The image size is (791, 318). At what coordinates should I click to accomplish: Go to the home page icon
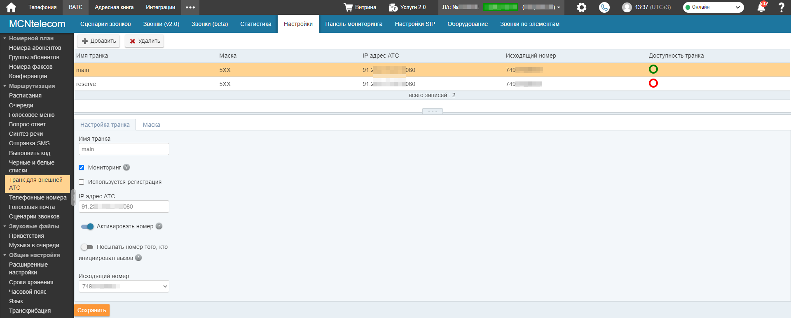tap(11, 7)
